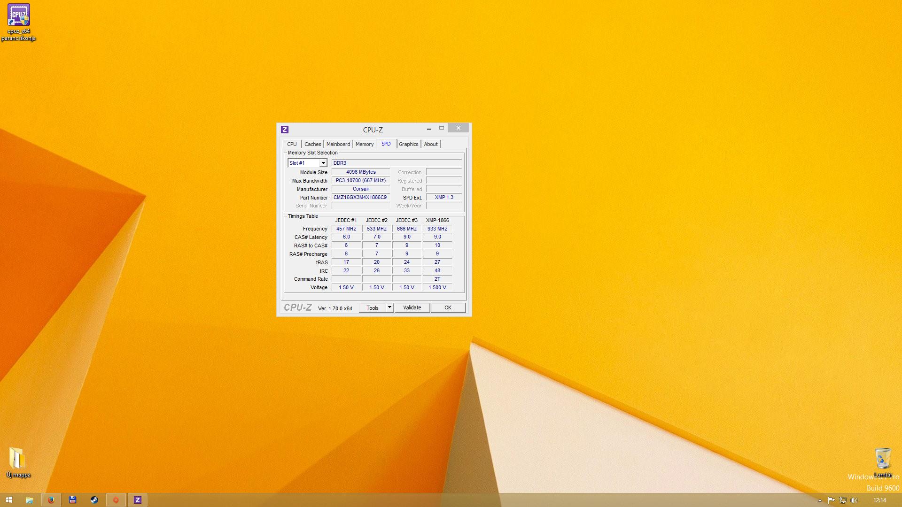The image size is (902, 507).
Task: Open the Windows Start button
Action: point(9,500)
